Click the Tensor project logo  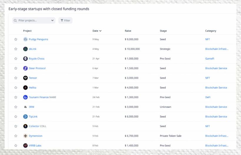[25, 78]
